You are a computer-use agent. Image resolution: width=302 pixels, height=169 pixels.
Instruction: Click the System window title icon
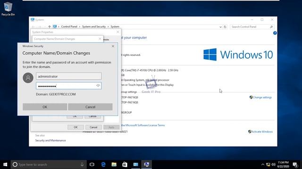pyautogui.click(x=33, y=20)
